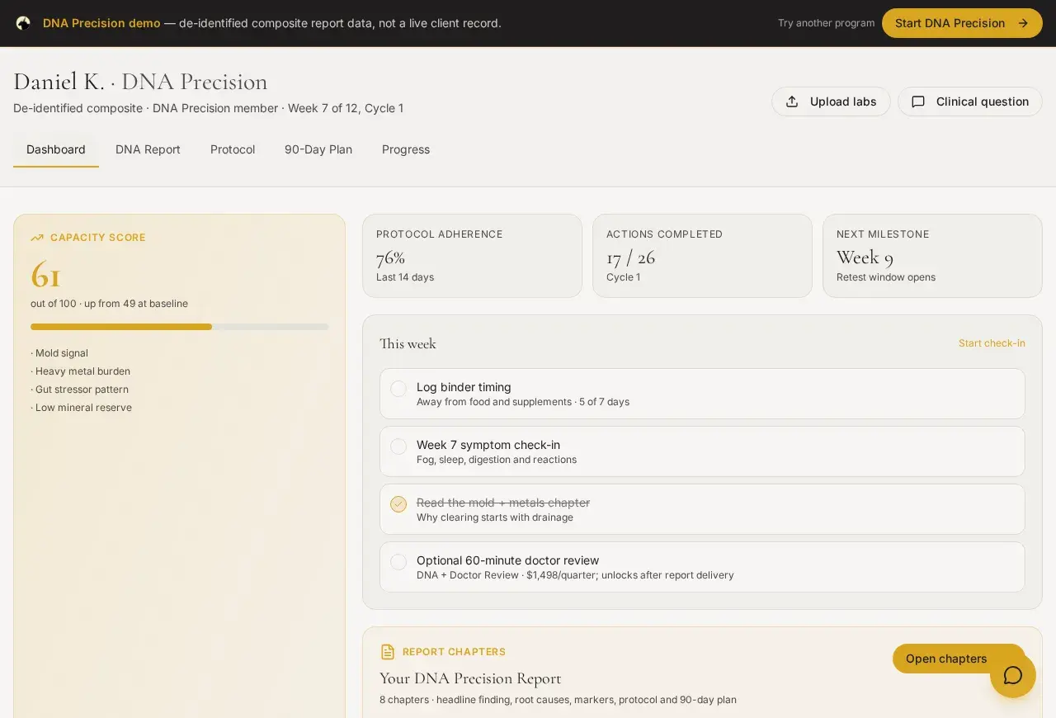
Task: Click the Why clearing starts with drainage text
Action: 495,517
